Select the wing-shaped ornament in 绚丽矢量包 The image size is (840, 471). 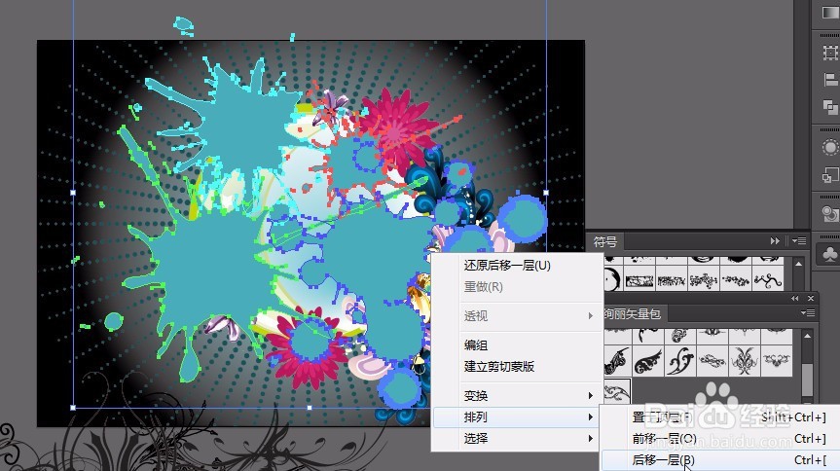tap(647, 361)
